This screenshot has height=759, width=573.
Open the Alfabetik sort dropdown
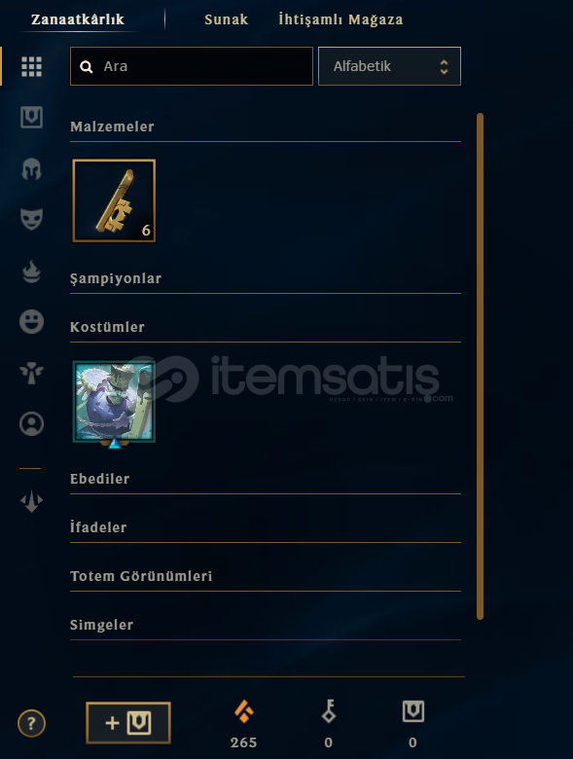coord(389,66)
